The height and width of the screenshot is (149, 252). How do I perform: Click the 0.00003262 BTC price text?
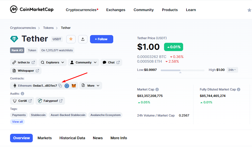click(x=152, y=57)
